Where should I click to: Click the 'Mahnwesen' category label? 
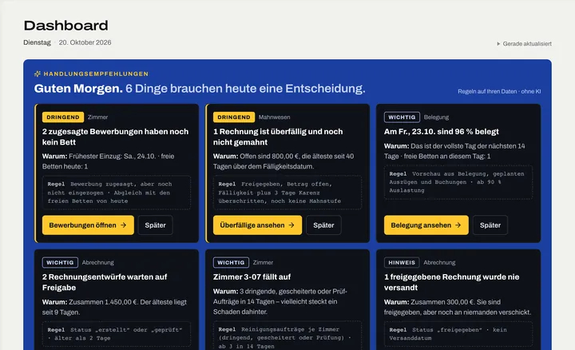[274, 117]
